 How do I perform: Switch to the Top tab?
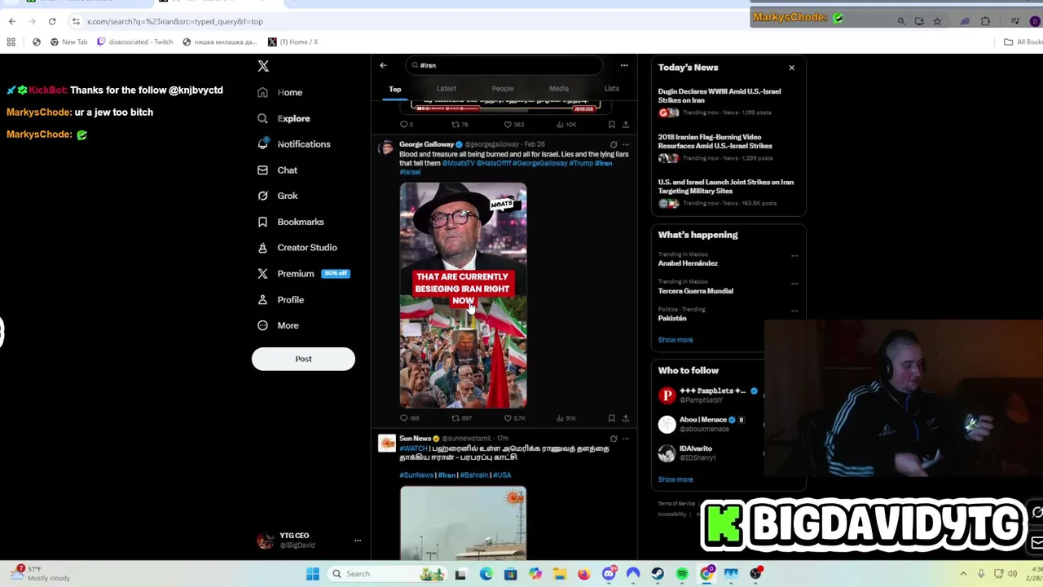pyautogui.click(x=395, y=88)
